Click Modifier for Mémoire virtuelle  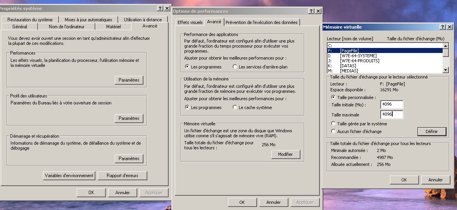[x=285, y=154]
